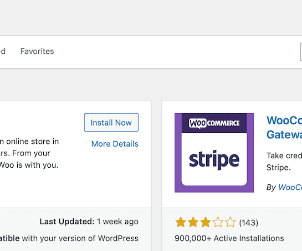
Task: Open the Favorites tab
Action: (x=37, y=51)
